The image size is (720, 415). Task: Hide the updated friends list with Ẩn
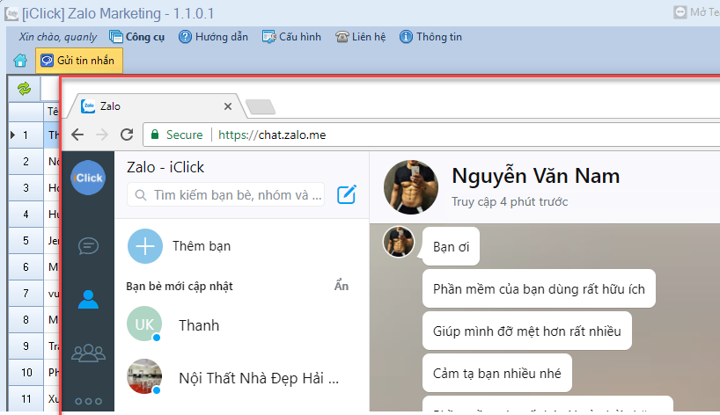click(x=342, y=286)
